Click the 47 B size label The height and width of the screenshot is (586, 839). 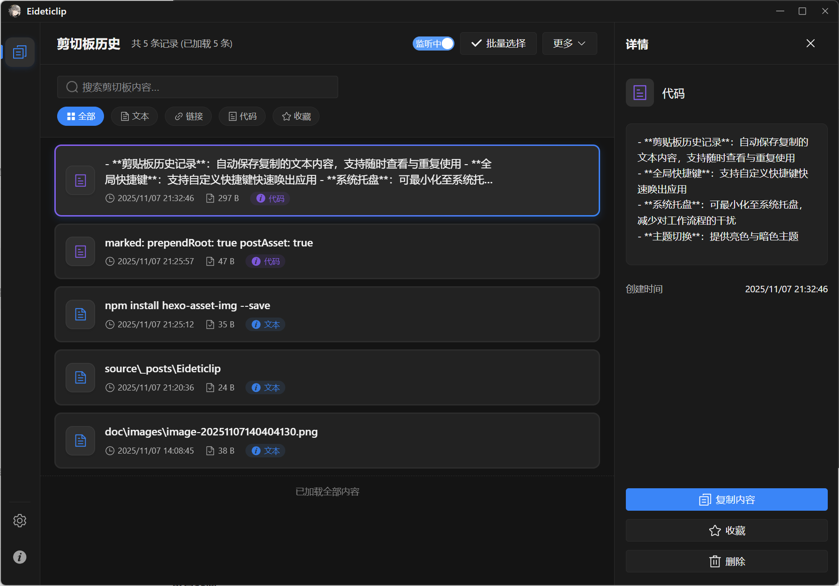click(x=226, y=261)
